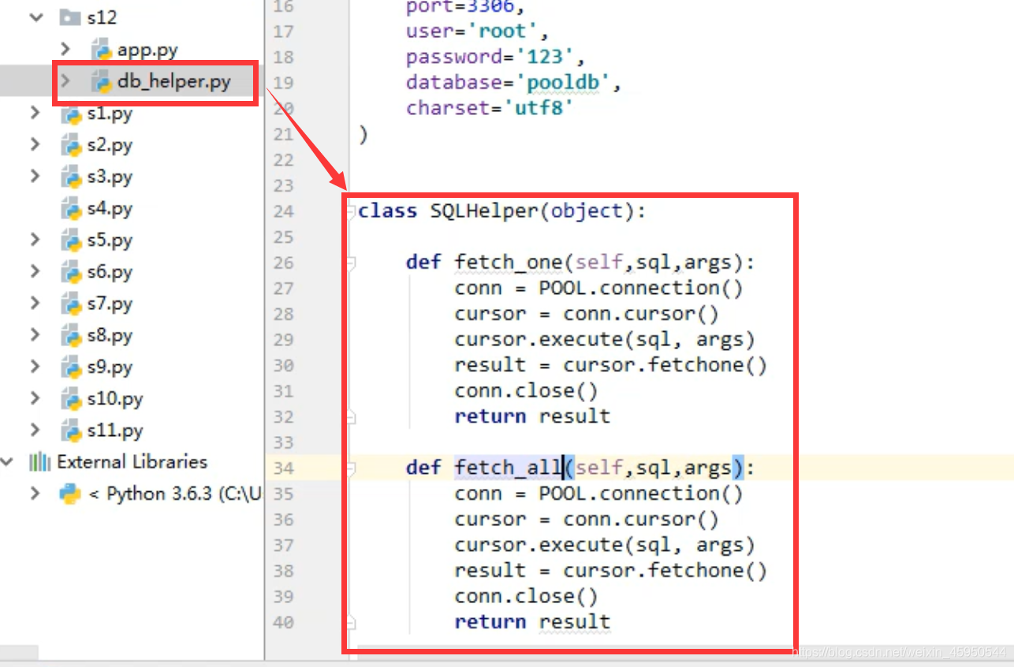Select External Libraries label
The height and width of the screenshot is (667, 1014).
click(132, 462)
